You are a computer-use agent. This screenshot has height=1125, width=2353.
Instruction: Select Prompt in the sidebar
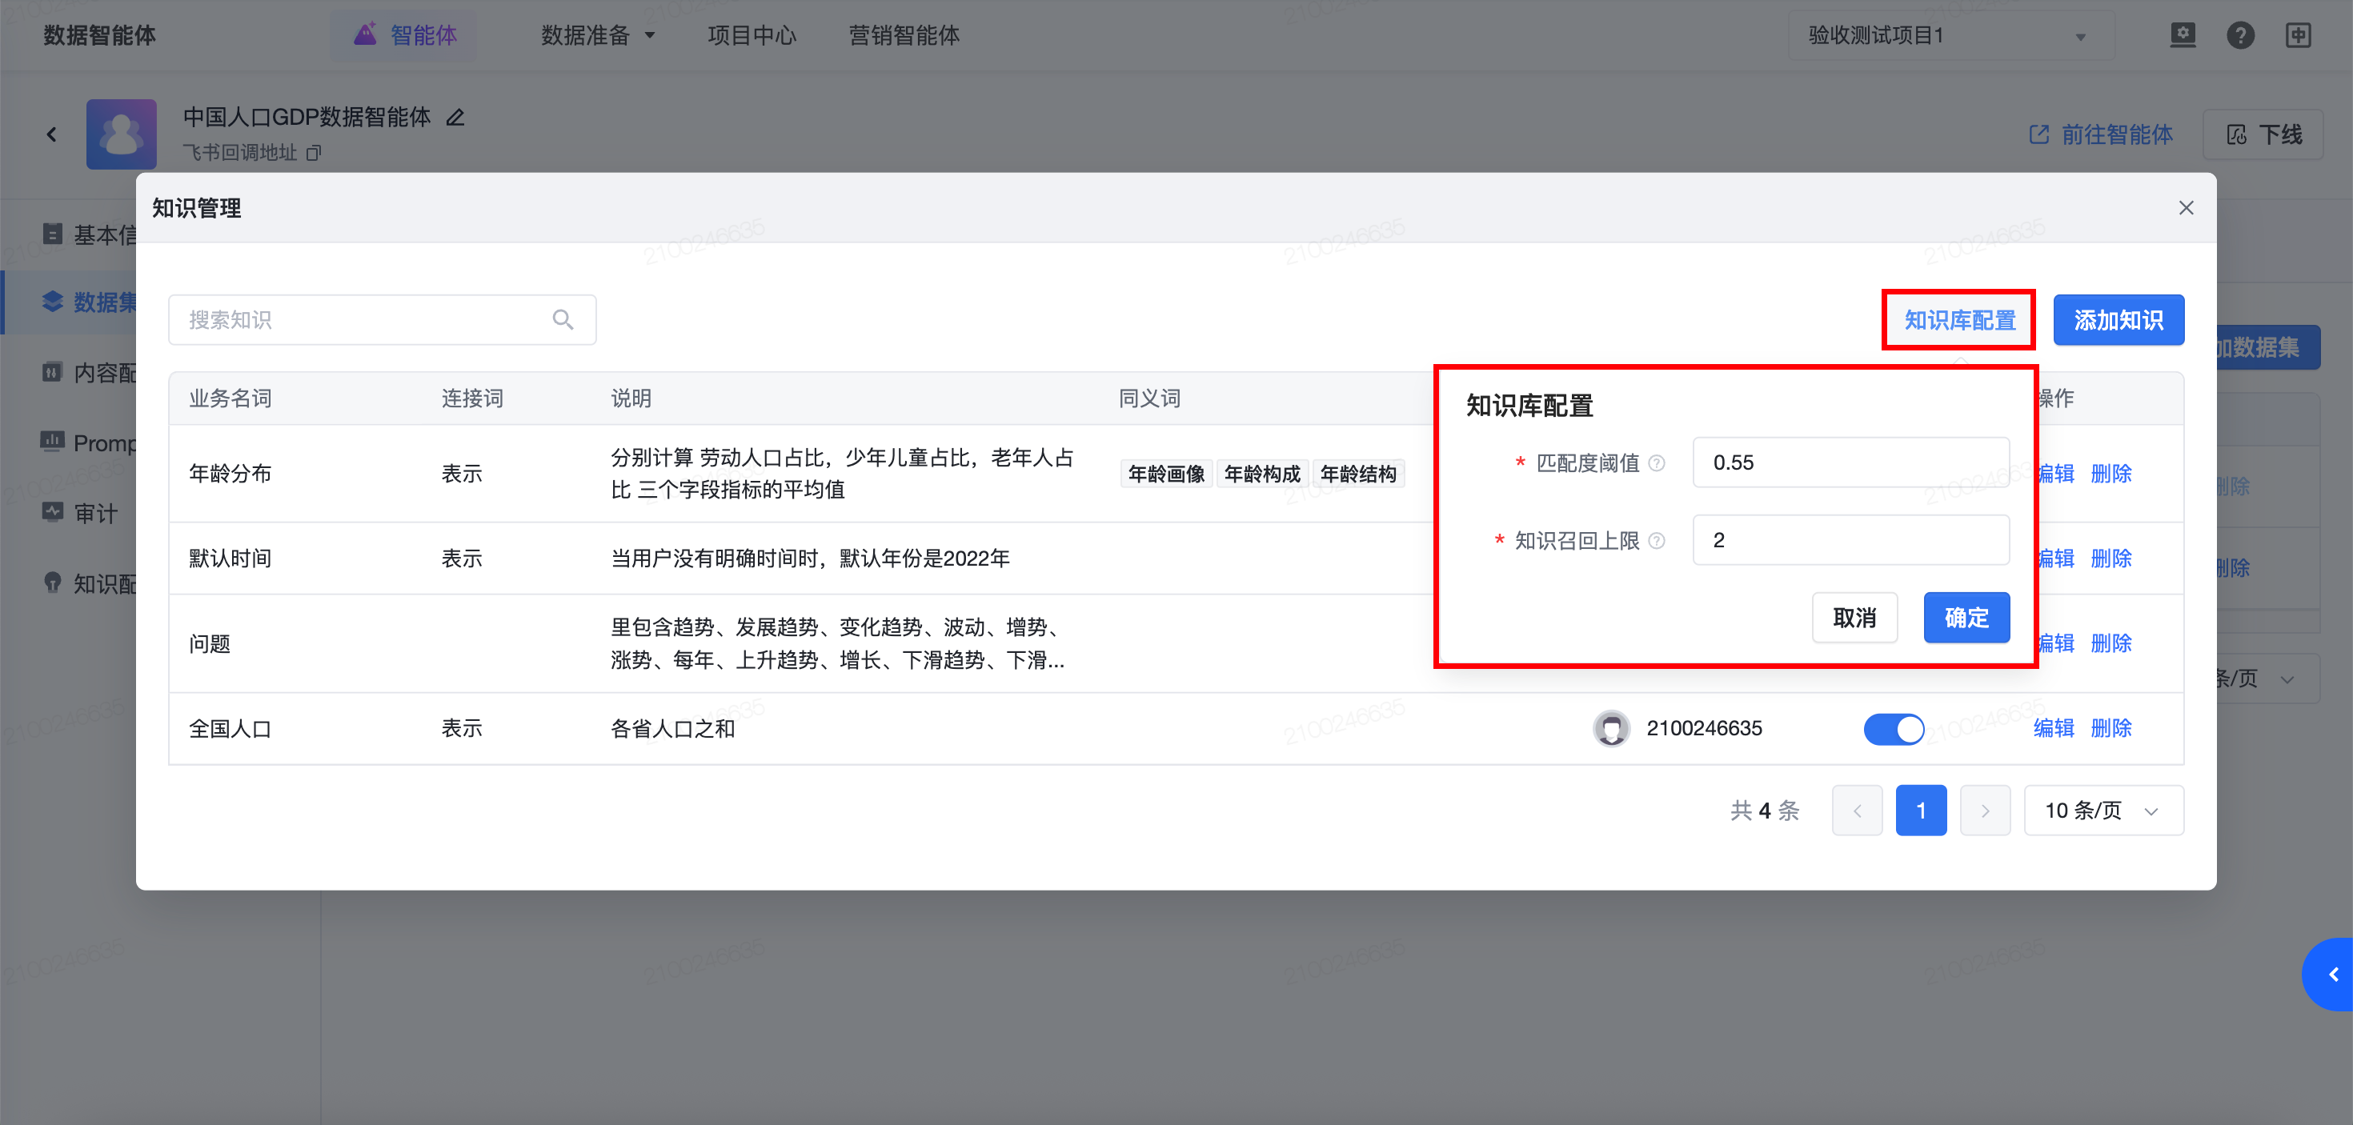(x=90, y=442)
